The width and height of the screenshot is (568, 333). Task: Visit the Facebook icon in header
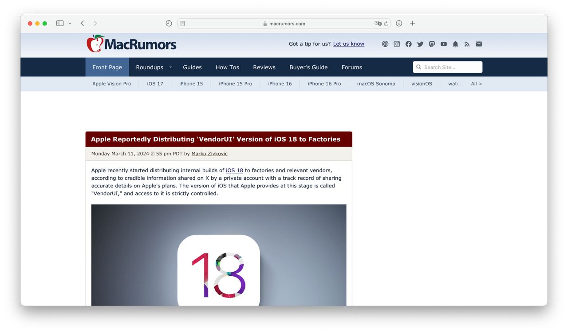pos(408,44)
